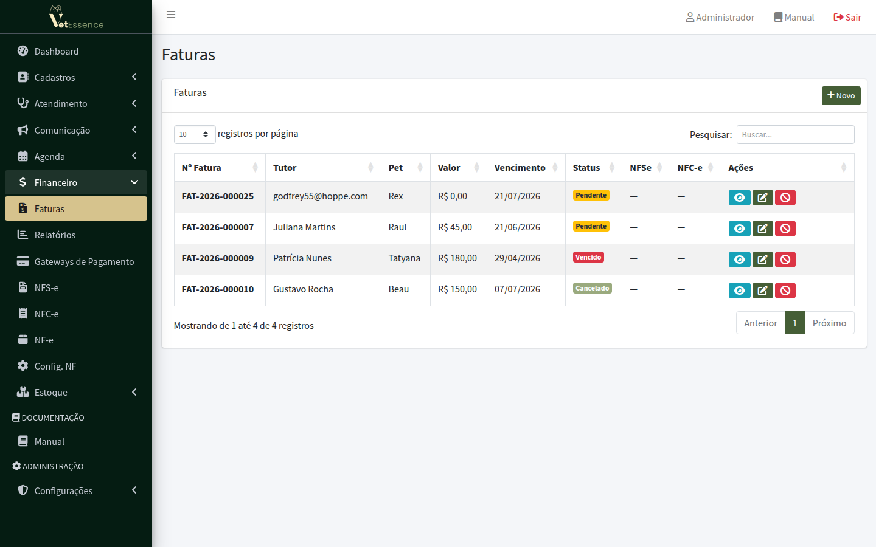Click invoice number FAT-2026-000025

[218, 196]
